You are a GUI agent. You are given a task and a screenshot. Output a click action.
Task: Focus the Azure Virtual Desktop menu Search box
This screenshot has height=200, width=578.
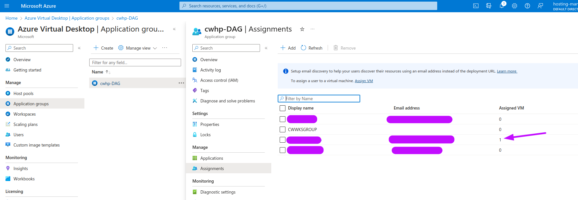click(39, 48)
